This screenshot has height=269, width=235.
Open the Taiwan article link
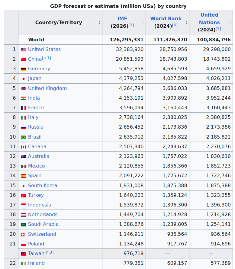point(36,253)
